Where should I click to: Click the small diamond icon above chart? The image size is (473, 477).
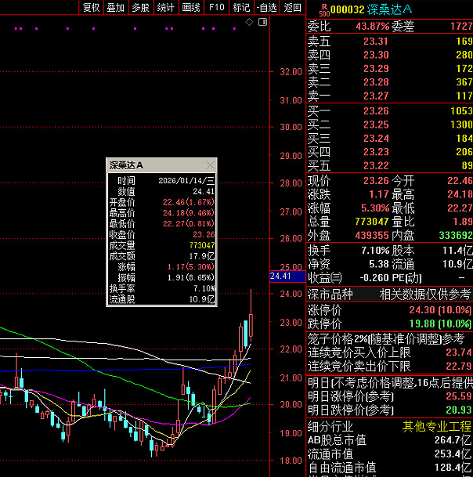250,23
